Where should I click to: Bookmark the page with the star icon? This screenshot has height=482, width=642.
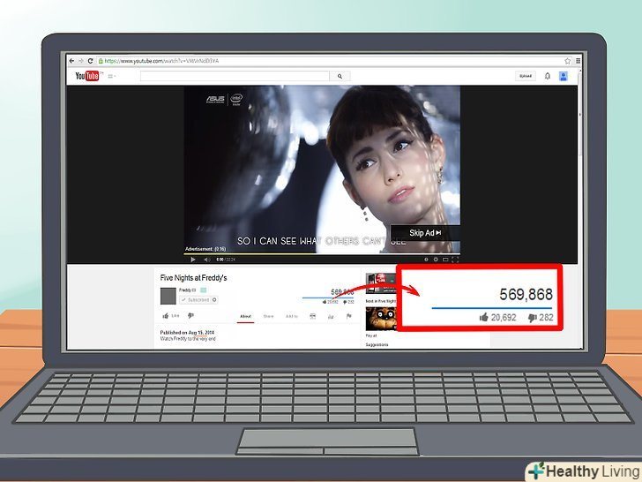point(568,61)
